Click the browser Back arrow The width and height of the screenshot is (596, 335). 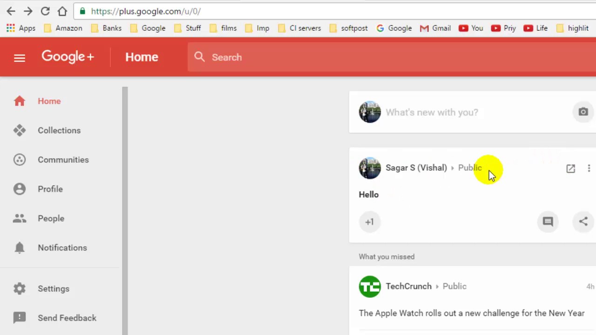[11, 11]
